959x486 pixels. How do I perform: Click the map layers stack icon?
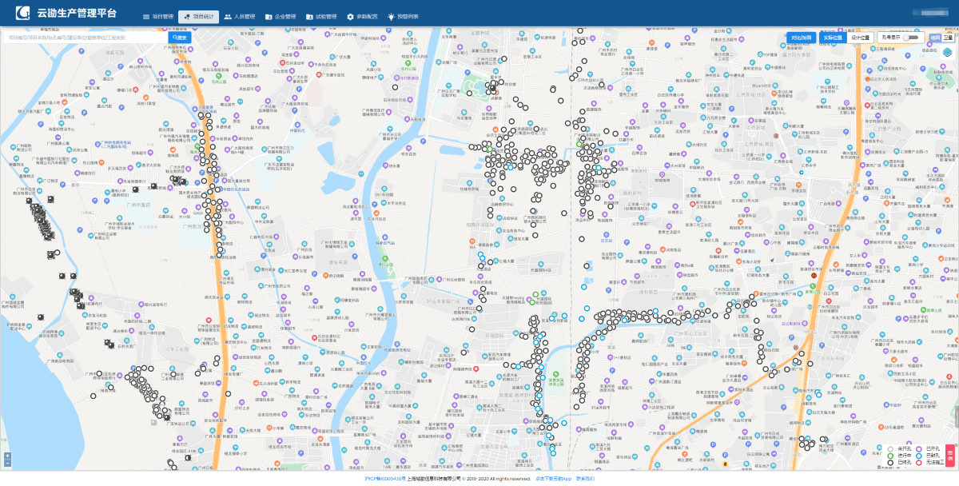[948, 52]
